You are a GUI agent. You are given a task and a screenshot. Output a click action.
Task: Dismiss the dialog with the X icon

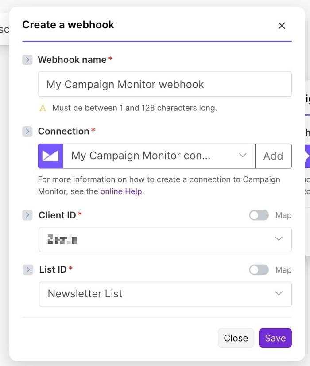[x=282, y=25]
